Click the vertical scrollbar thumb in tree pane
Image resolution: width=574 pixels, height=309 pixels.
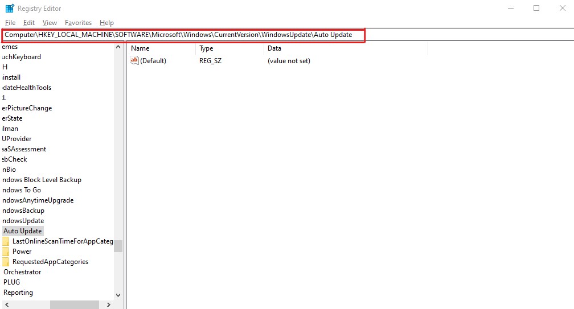118,246
